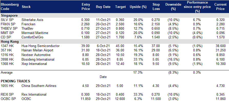This screenshot has width=229, height=101.
Task: Select the FRKN SP Bloomberg code cell
Action: 7,24
